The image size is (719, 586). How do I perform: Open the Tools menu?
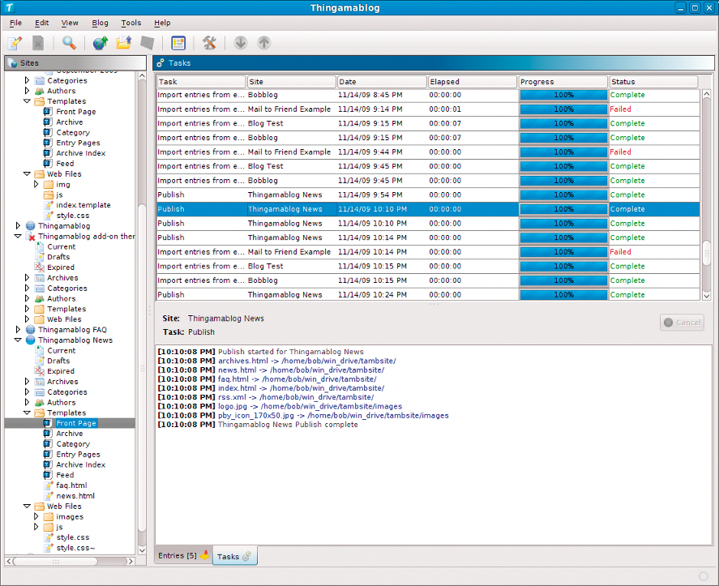click(x=131, y=23)
